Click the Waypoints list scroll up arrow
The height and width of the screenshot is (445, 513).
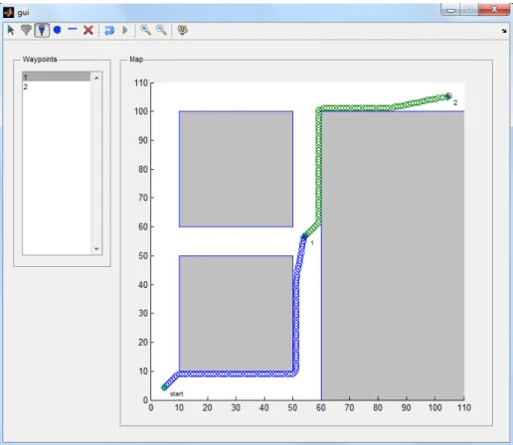point(96,77)
